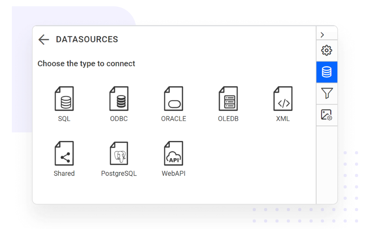
Task: Select the OLEDB datasource icon
Action: point(228,99)
